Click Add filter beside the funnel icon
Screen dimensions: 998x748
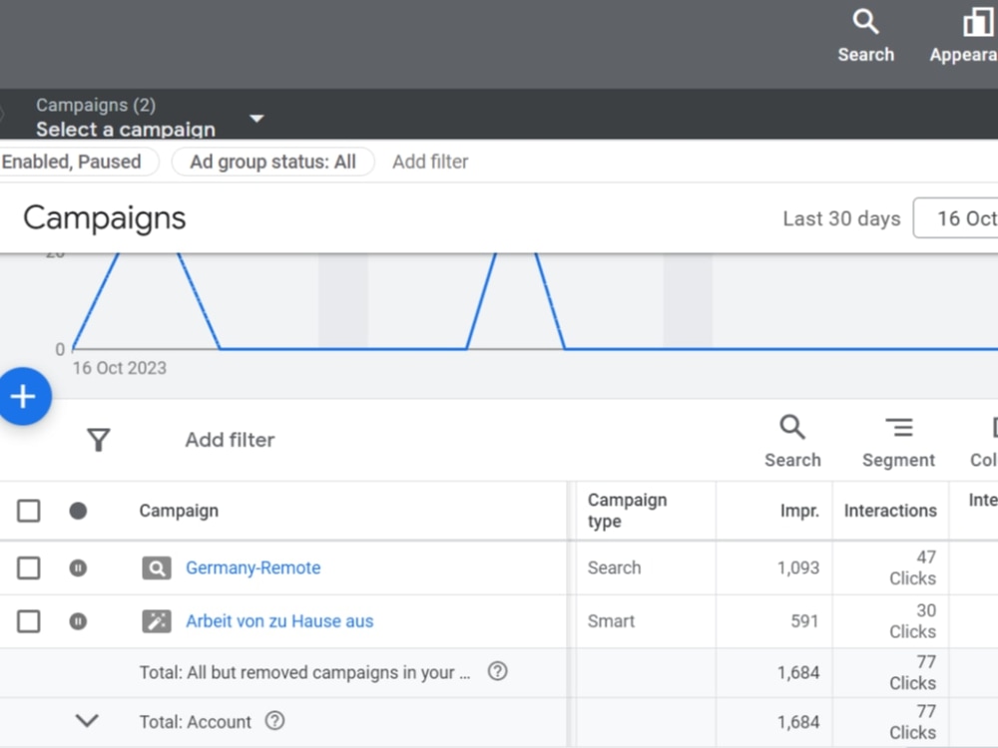point(230,440)
